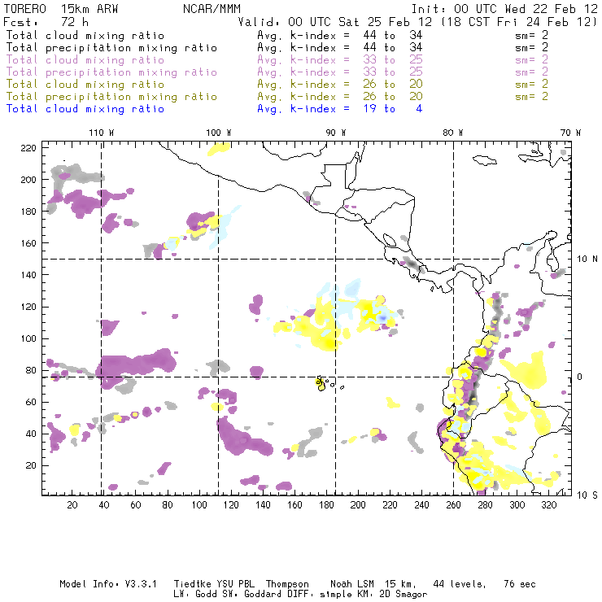Click the "Fcst: 72 h" forecast label
The width and height of the screenshot is (602, 602).
[x=46, y=22]
